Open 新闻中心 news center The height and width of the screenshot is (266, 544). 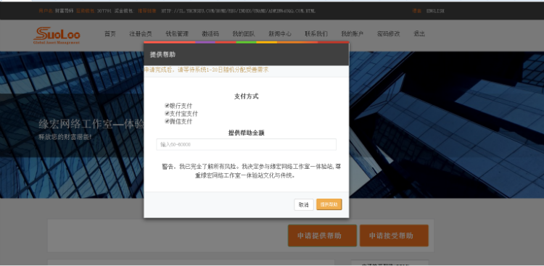point(280,34)
